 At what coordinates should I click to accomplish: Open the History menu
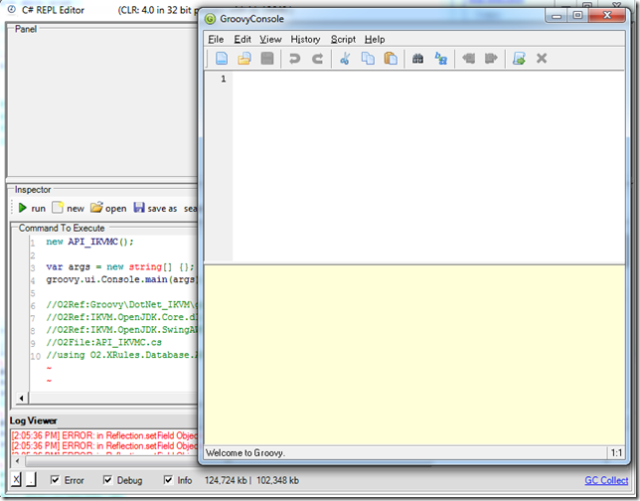tap(305, 39)
